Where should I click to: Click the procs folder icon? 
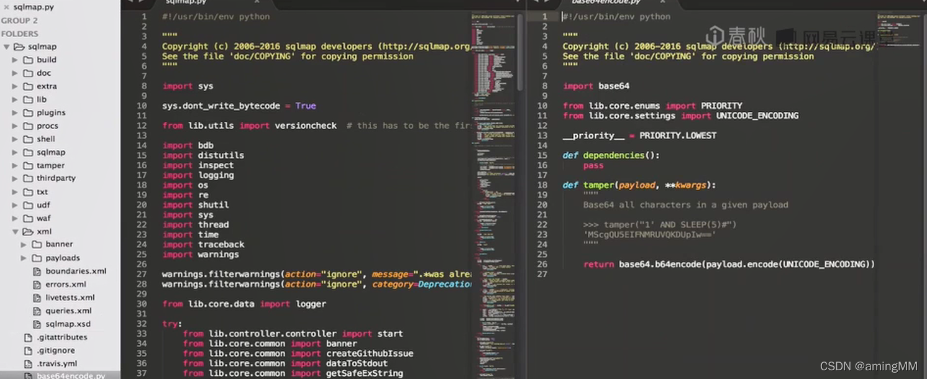coord(28,126)
